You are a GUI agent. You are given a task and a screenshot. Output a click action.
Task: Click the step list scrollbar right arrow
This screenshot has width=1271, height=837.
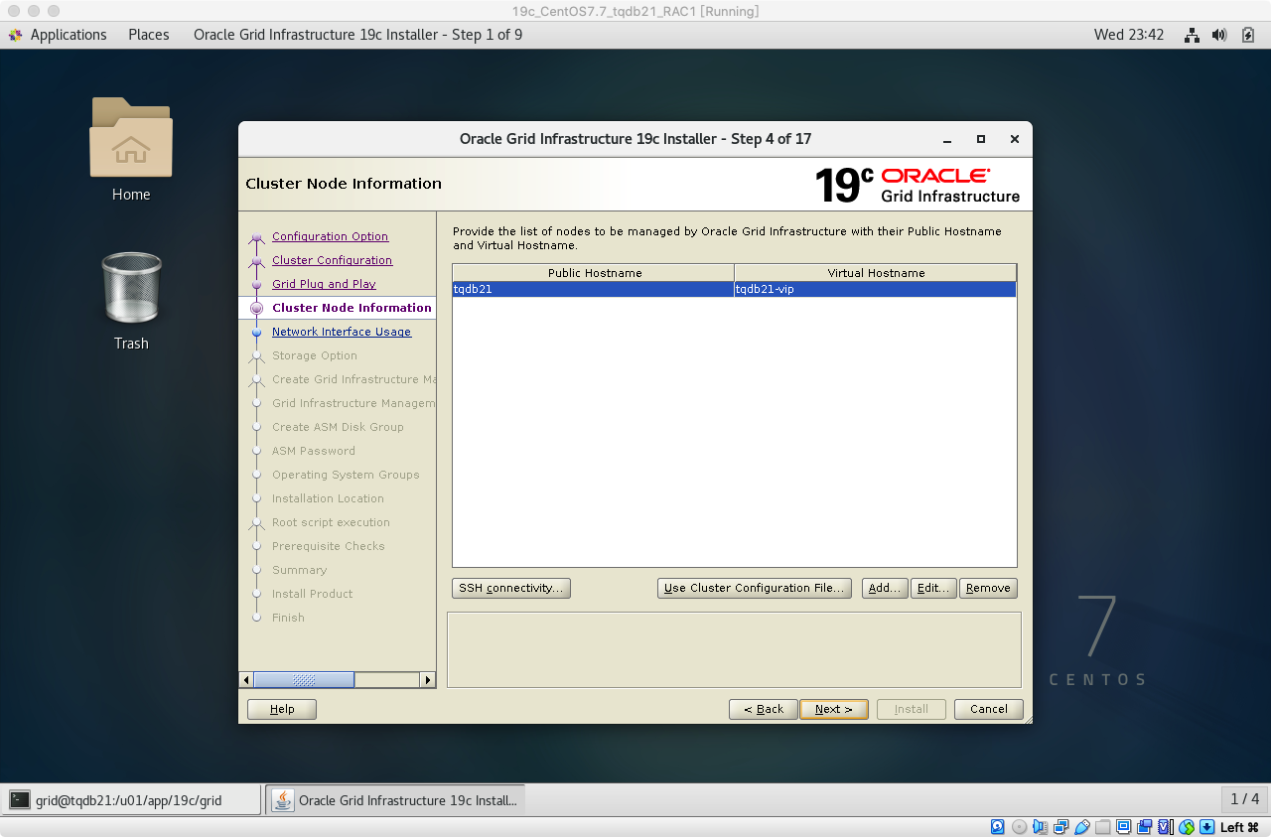tap(428, 680)
